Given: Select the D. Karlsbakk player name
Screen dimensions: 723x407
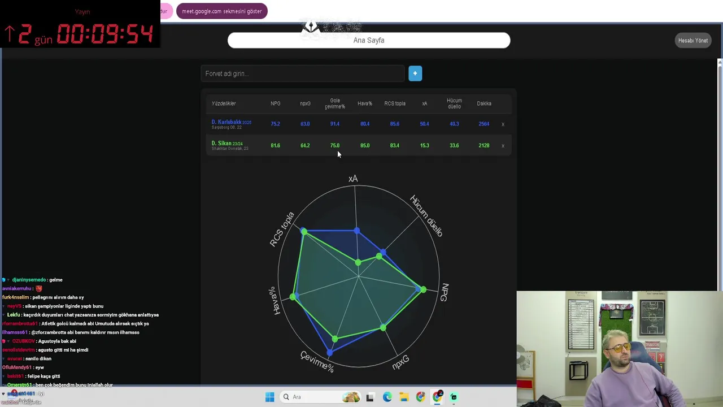Looking at the screenshot, I should point(227,122).
